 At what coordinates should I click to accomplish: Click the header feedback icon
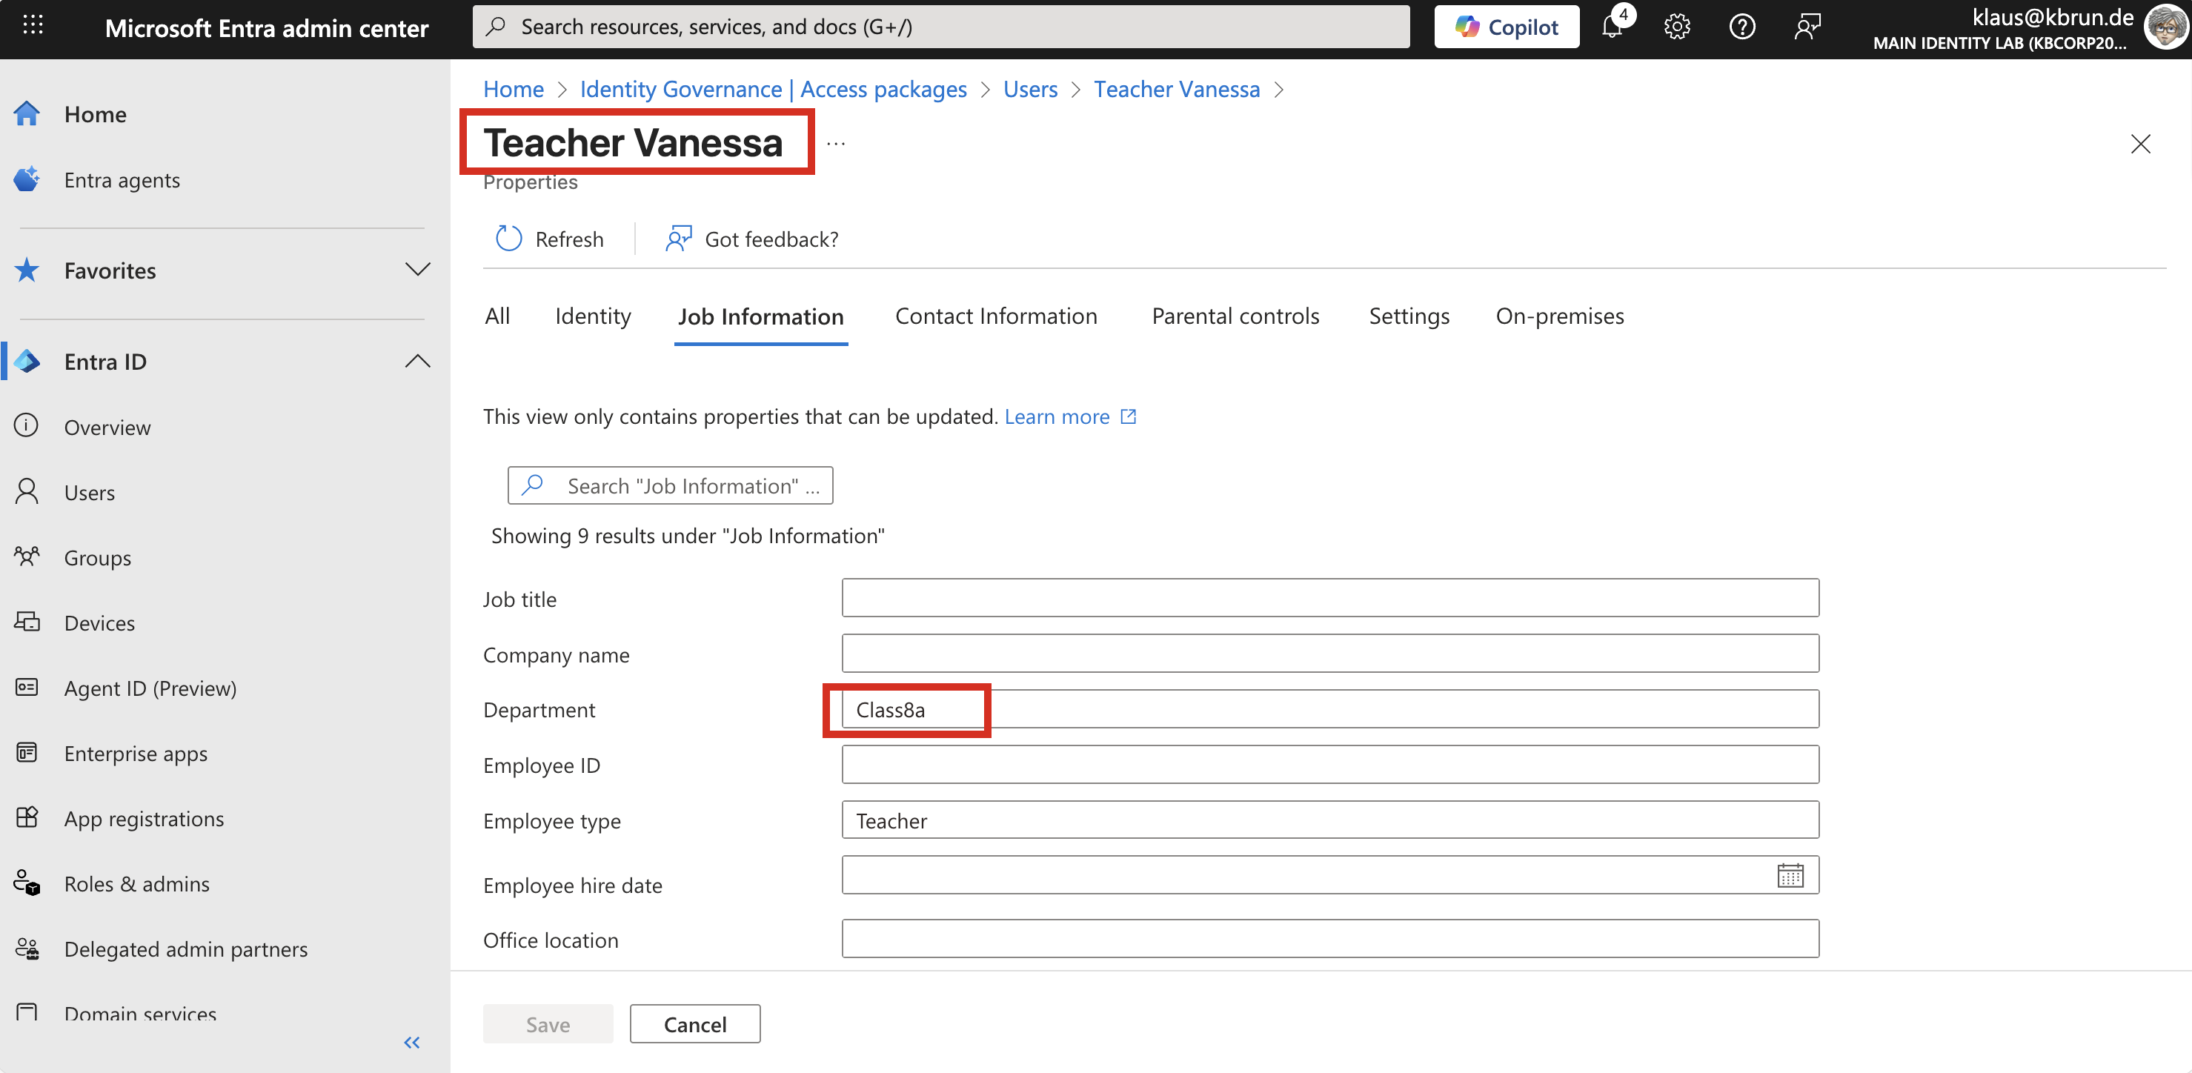coord(1807,27)
